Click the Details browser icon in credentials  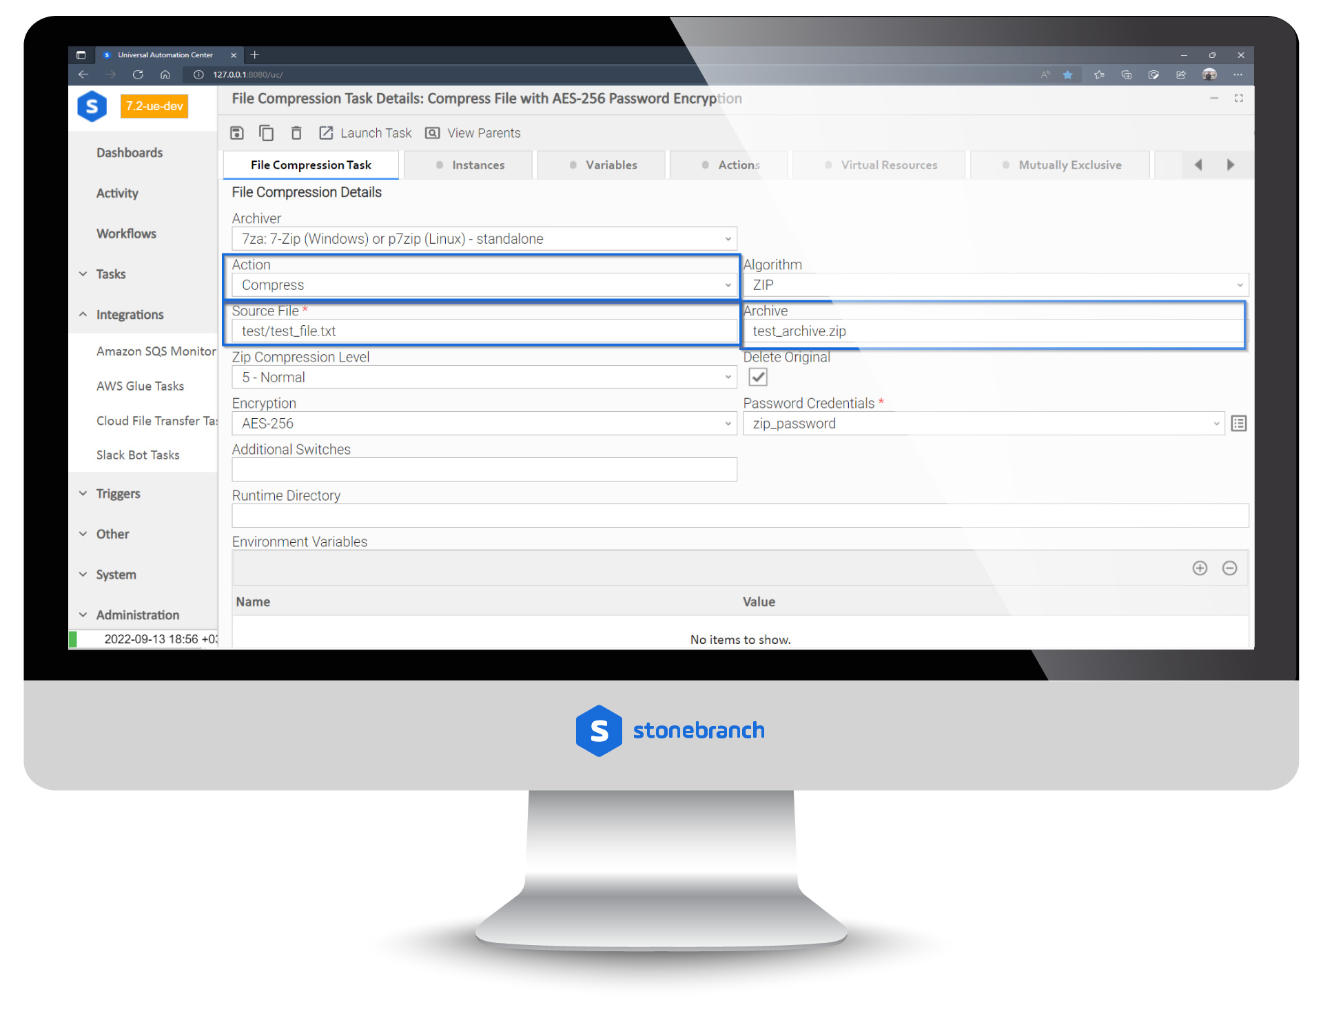tap(1235, 423)
